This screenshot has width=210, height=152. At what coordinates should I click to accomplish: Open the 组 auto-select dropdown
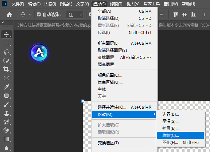point(75,14)
